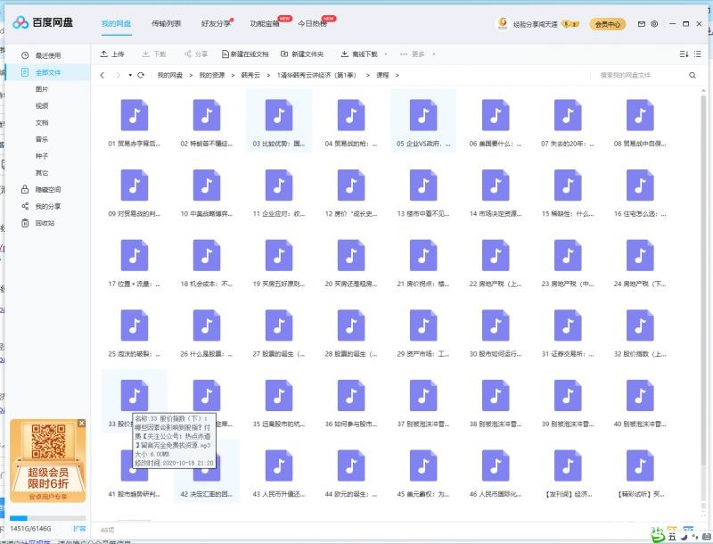Image resolution: width=713 pixels, height=544 pixels.
Task: Select audio file 12 房价成长史
Action: tap(351, 193)
